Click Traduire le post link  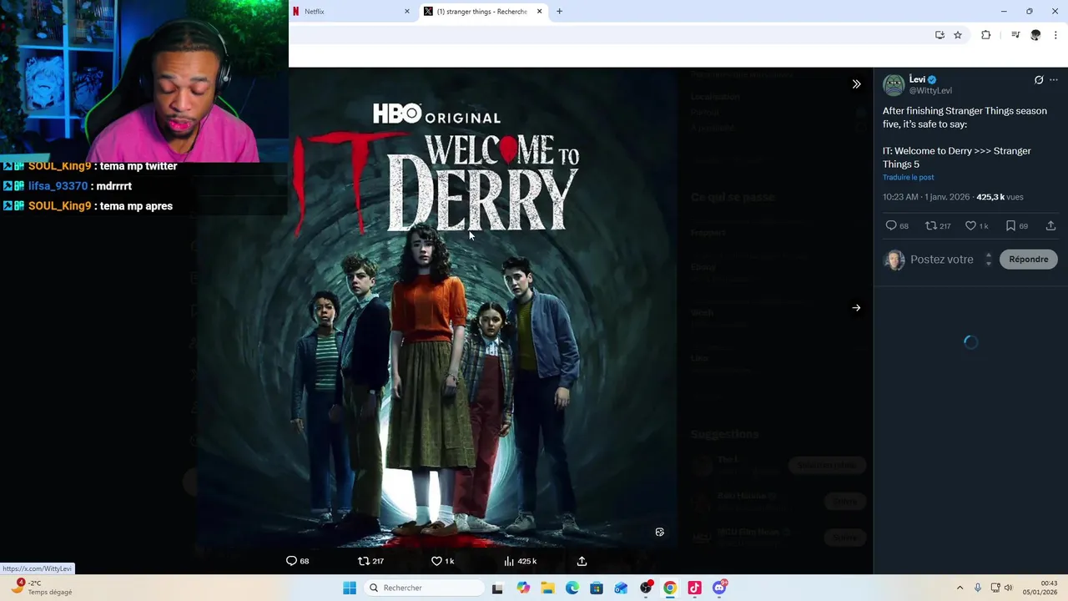pos(908,178)
